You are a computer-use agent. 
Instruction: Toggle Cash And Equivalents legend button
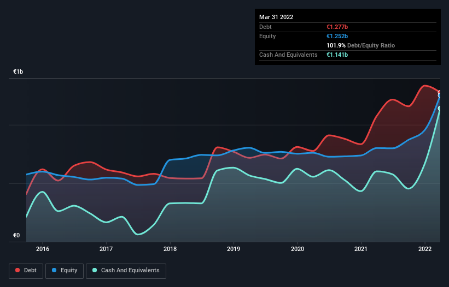pyautogui.click(x=126, y=271)
